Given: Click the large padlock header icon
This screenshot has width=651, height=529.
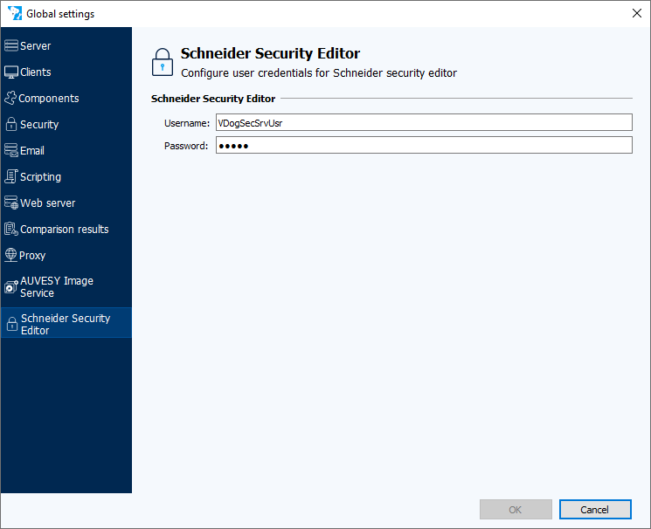Looking at the screenshot, I should pos(163,62).
